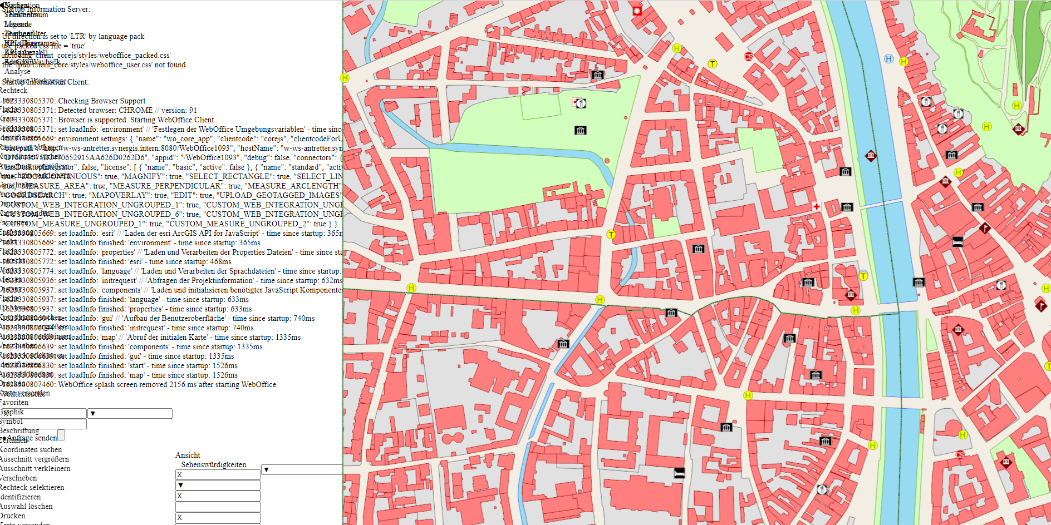The image size is (1051, 525).
Task: Open the dropdown next to Graphik field
Action: 130,413
